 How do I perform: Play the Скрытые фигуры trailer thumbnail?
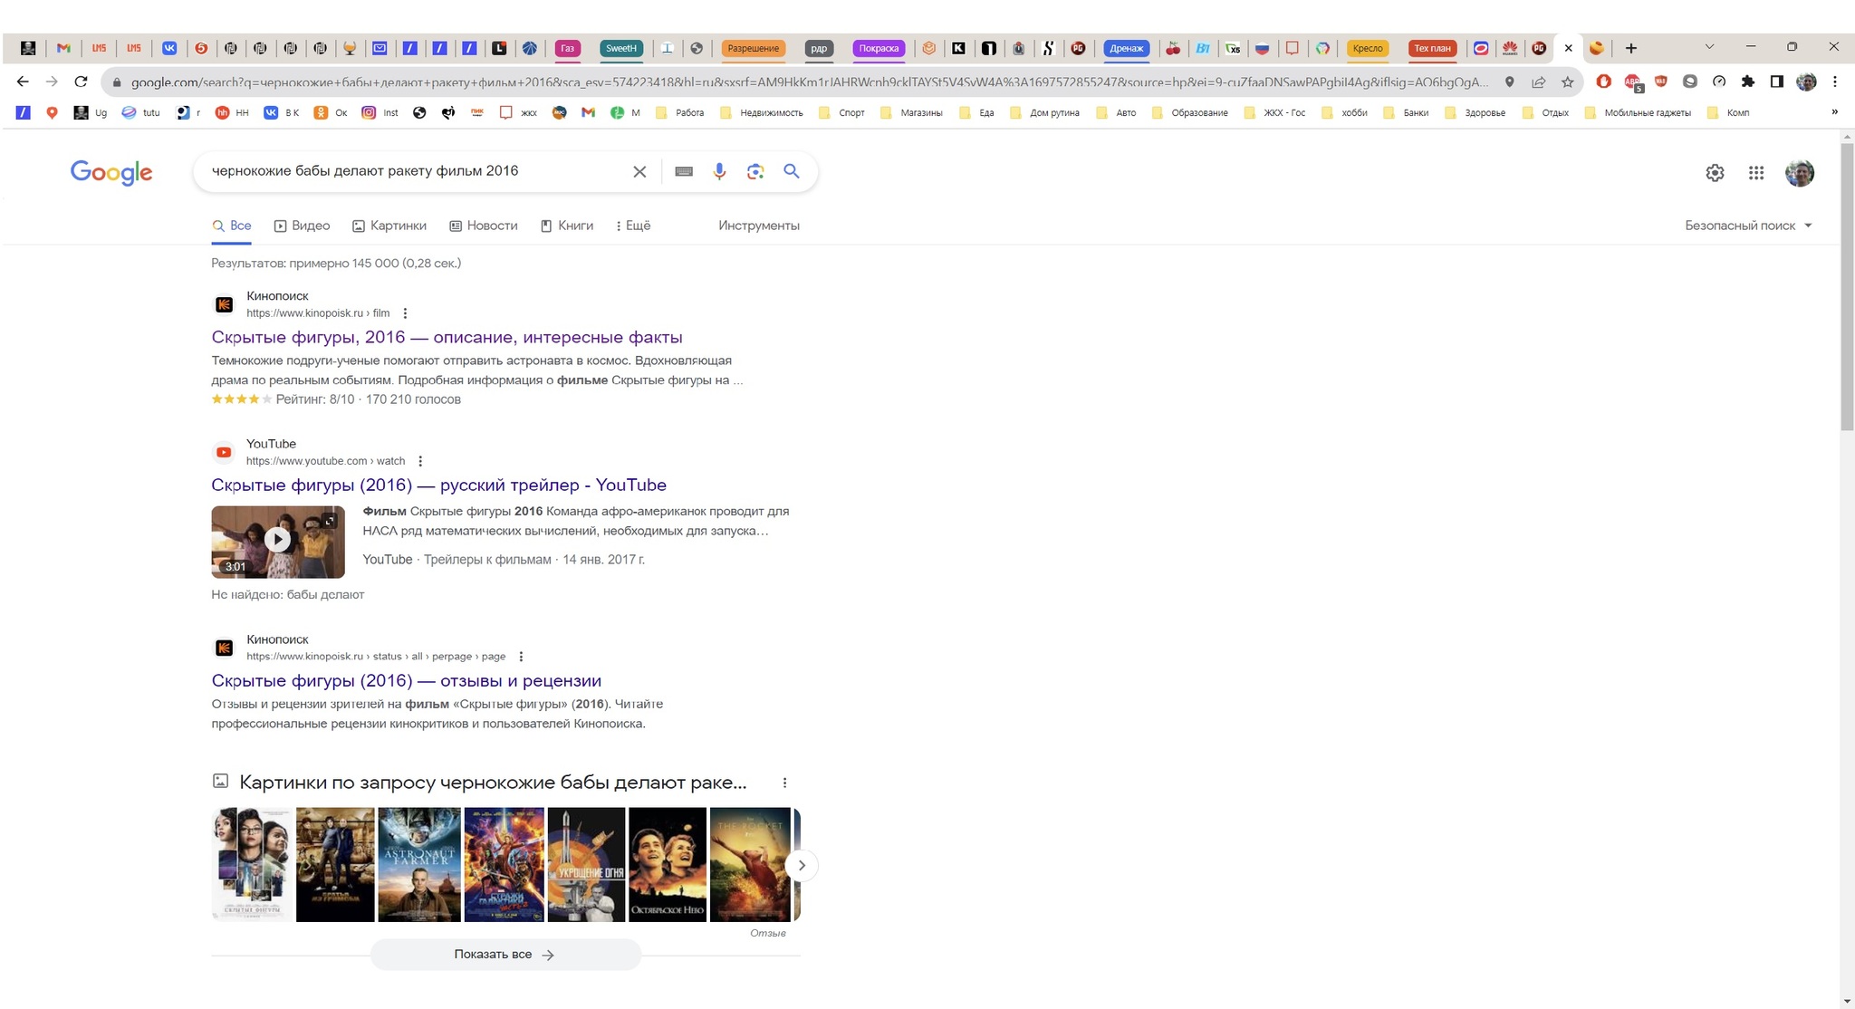(x=277, y=541)
